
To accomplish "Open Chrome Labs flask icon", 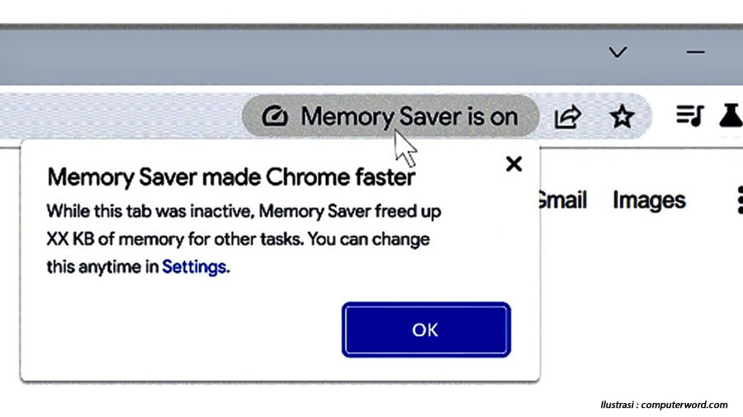I will [731, 115].
